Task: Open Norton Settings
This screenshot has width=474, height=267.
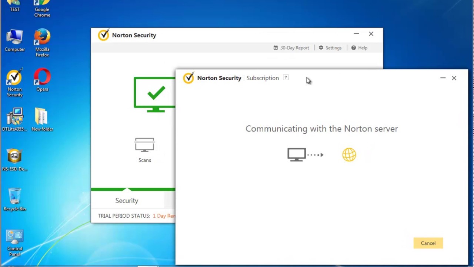Action: 330,48
